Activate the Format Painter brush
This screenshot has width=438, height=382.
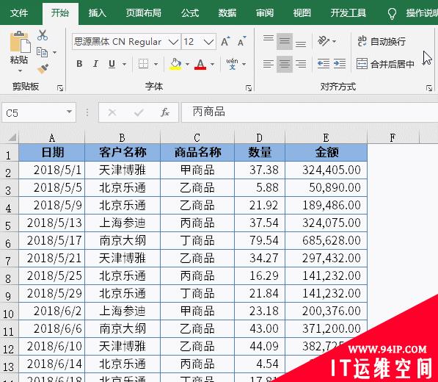pos(43,68)
